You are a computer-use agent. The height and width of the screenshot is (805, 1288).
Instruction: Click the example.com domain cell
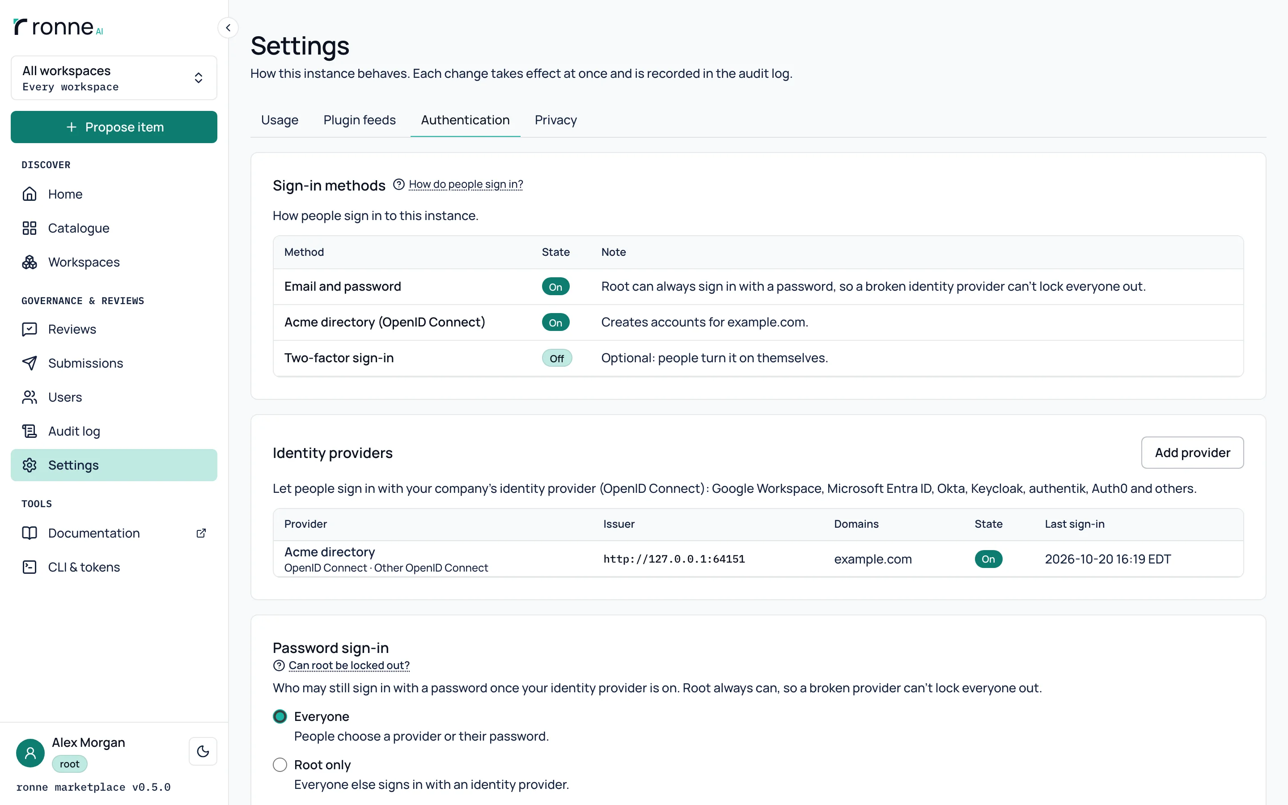873,559
